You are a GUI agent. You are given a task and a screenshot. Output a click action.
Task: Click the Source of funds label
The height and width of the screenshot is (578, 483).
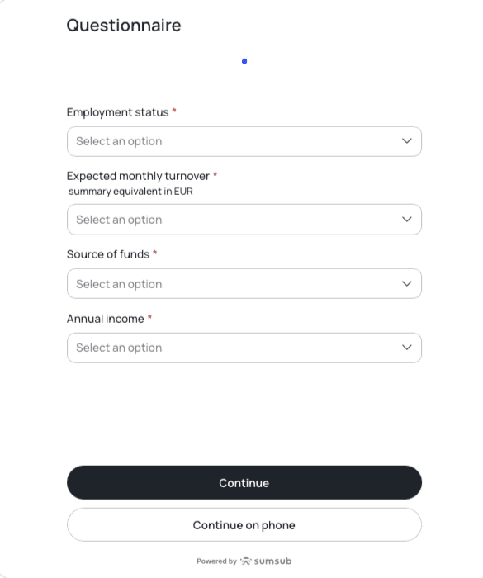(x=108, y=254)
